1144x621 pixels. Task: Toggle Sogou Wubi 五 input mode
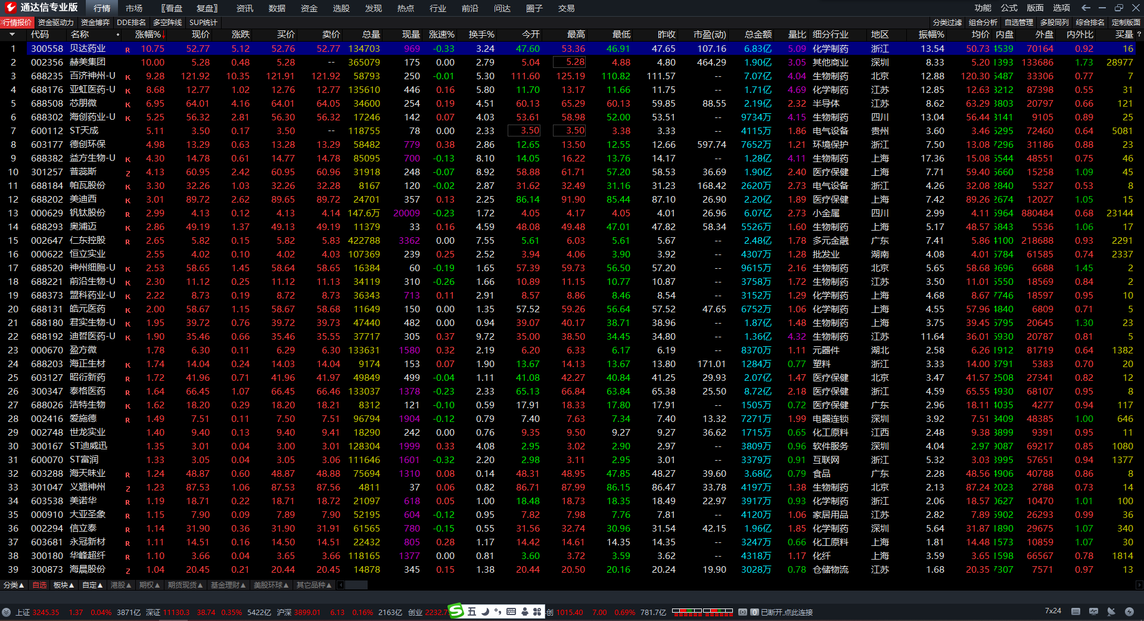472,611
